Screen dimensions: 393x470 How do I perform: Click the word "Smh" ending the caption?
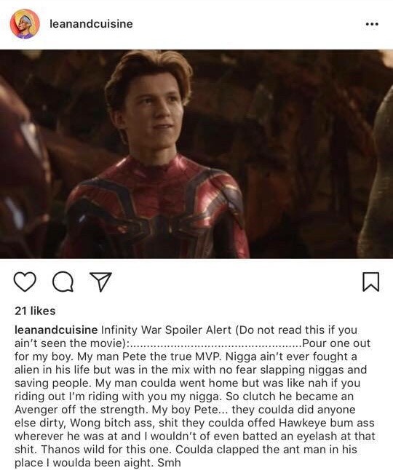pyautogui.click(x=169, y=463)
